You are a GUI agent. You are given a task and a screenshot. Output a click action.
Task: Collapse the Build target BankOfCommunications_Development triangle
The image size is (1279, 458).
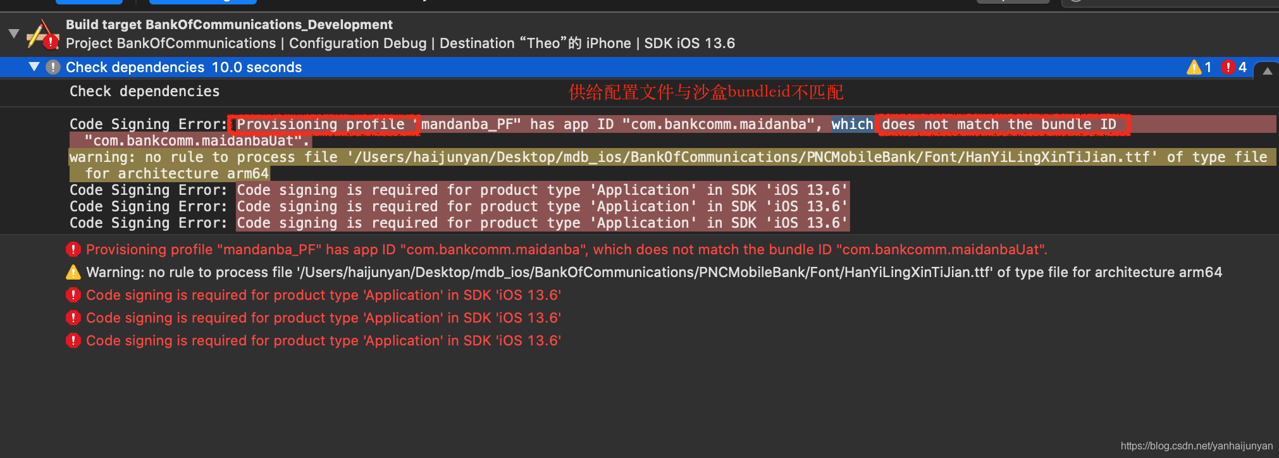pos(13,34)
